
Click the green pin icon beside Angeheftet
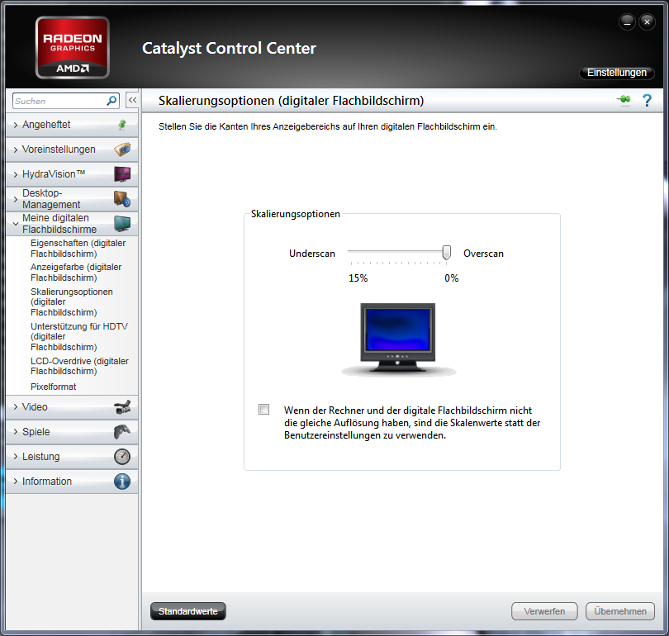pyautogui.click(x=122, y=125)
